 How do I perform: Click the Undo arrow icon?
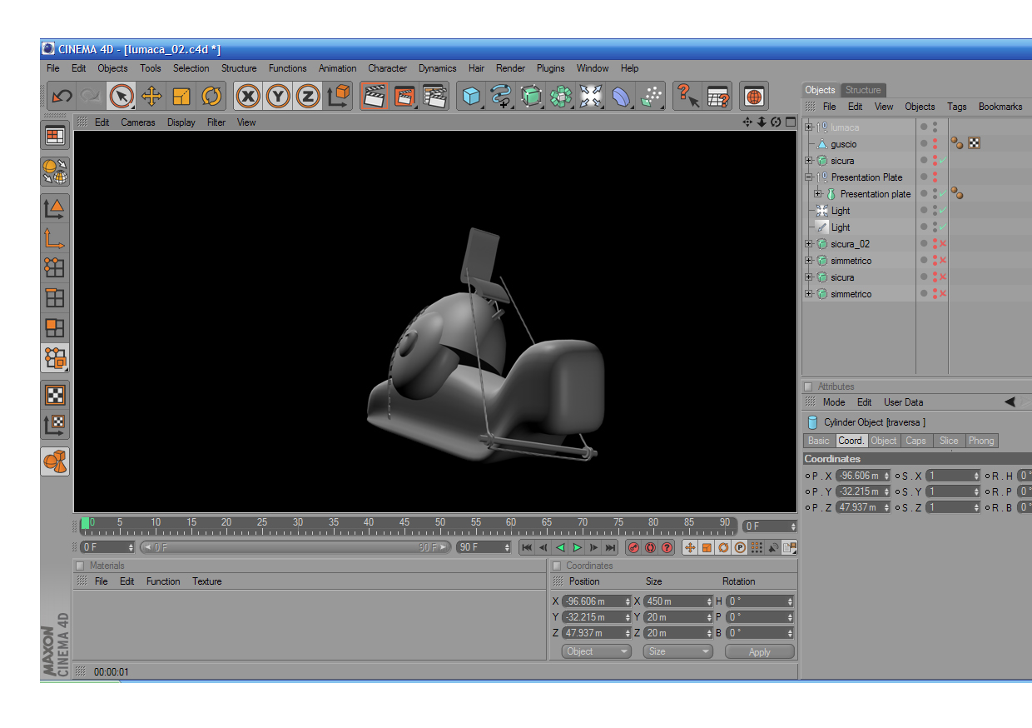coord(62,97)
